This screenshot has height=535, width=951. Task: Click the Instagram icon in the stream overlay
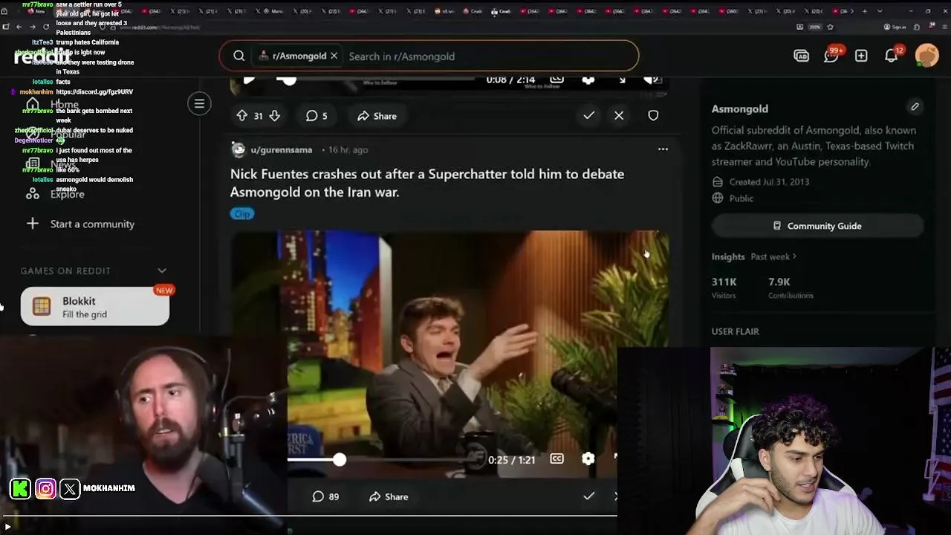[45, 488]
